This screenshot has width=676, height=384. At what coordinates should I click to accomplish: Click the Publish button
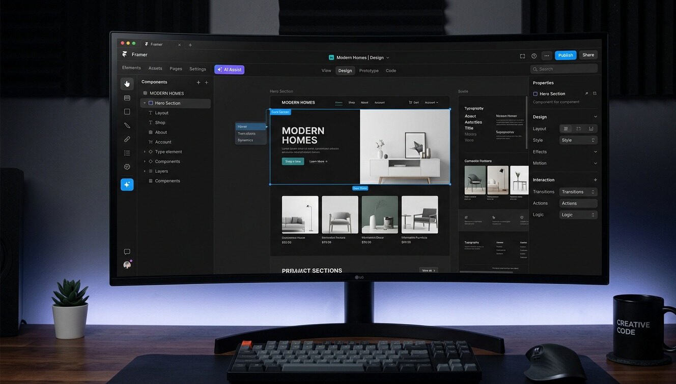coord(566,55)
